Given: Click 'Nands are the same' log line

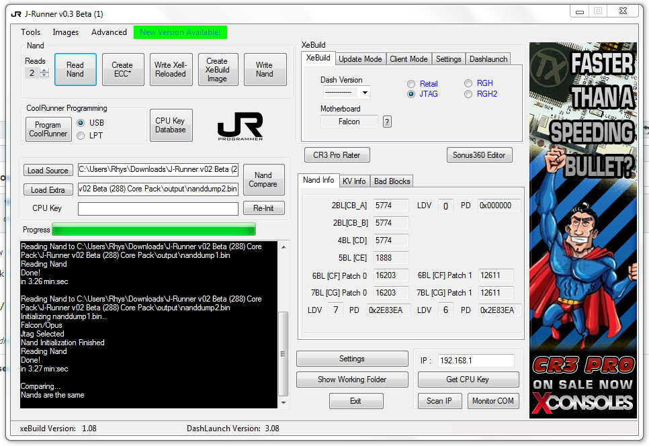Looking at the screenshot, I should [x=52, y=395].
